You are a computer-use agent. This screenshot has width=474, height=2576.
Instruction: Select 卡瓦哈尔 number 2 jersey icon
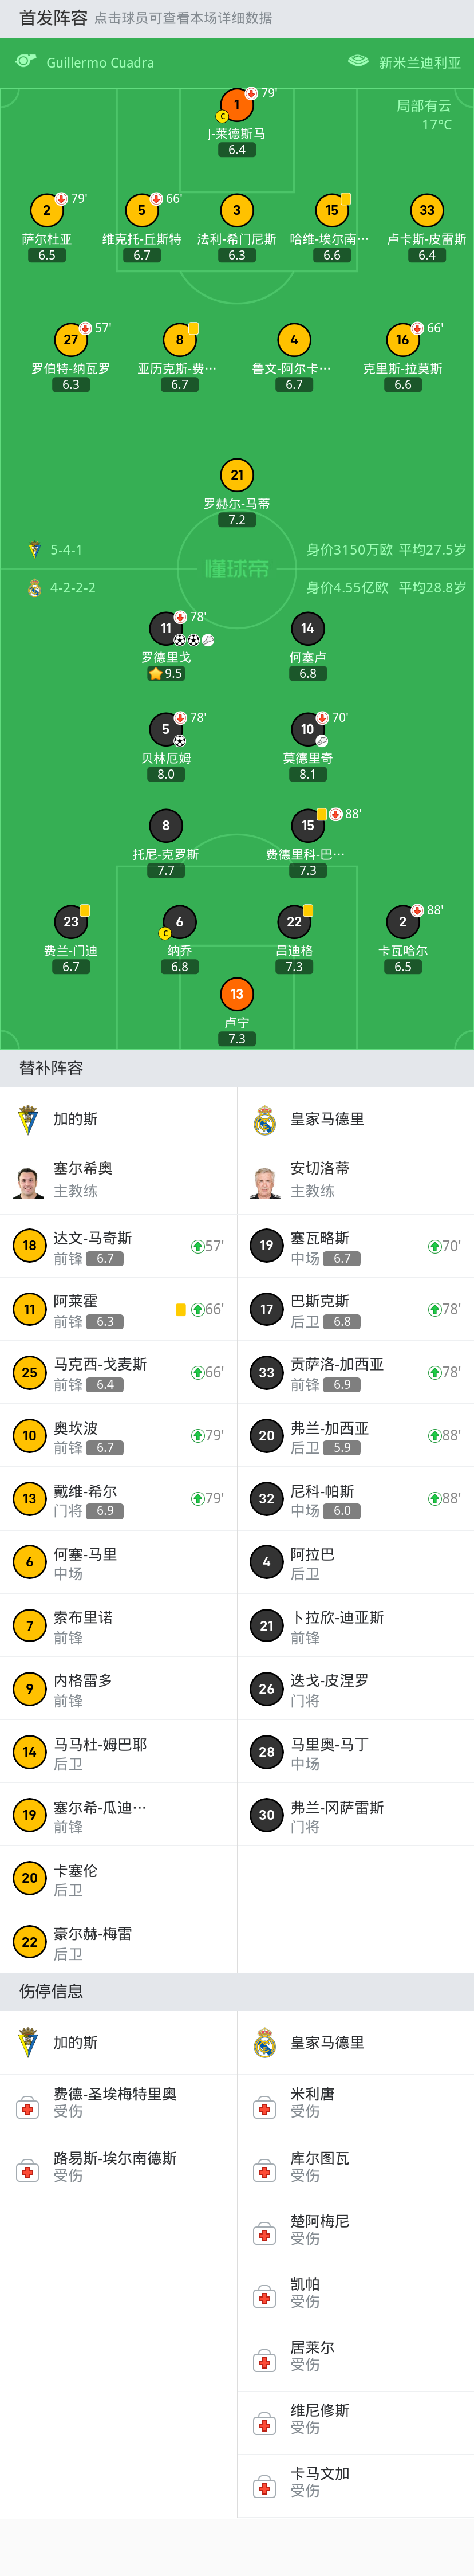click(403, 922)
